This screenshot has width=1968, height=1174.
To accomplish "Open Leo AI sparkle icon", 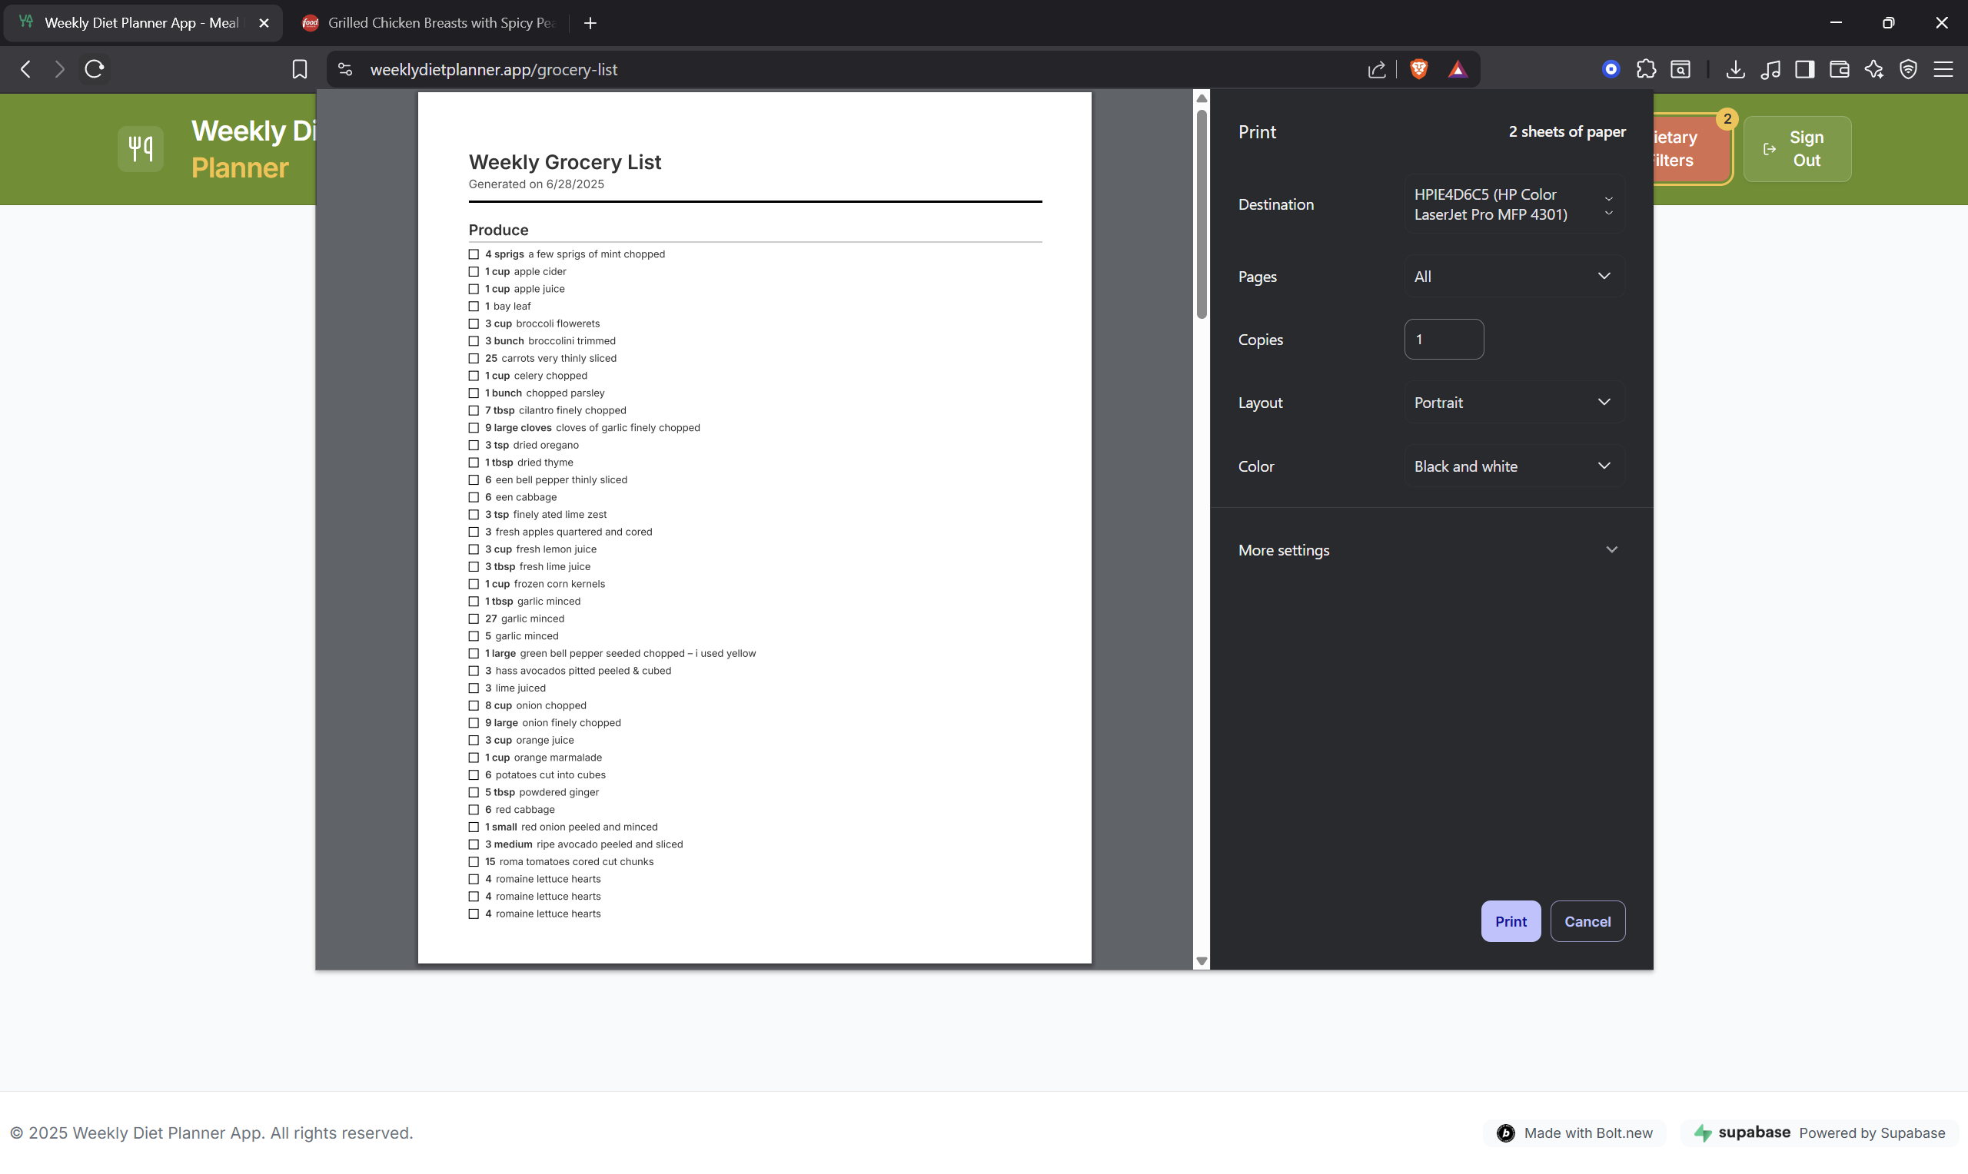I will click(x=1874, y=70).
